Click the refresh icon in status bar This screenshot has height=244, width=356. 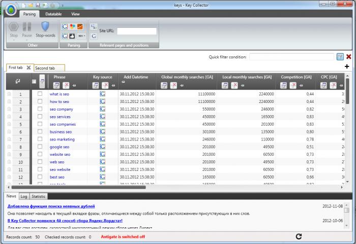pos(299,236)
